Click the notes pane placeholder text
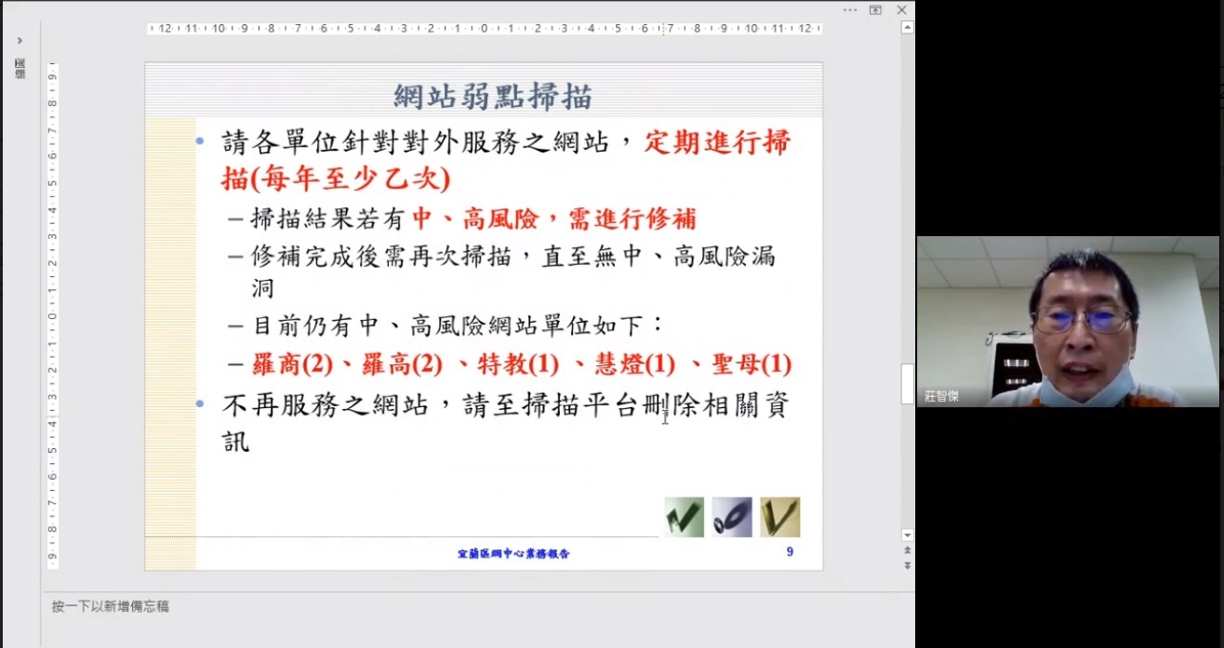 click(x=111, y=606)
